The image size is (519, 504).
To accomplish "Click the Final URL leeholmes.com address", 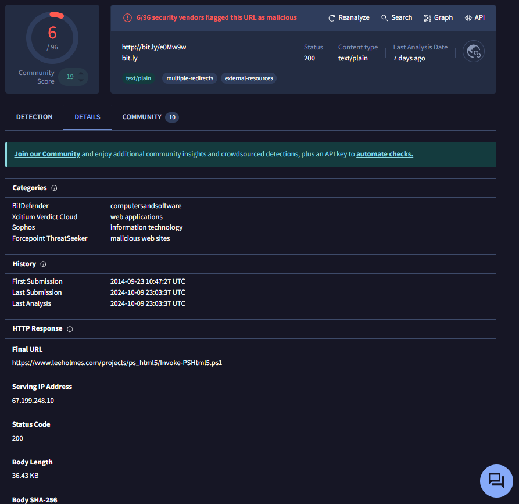I will [x=117, y=363].
